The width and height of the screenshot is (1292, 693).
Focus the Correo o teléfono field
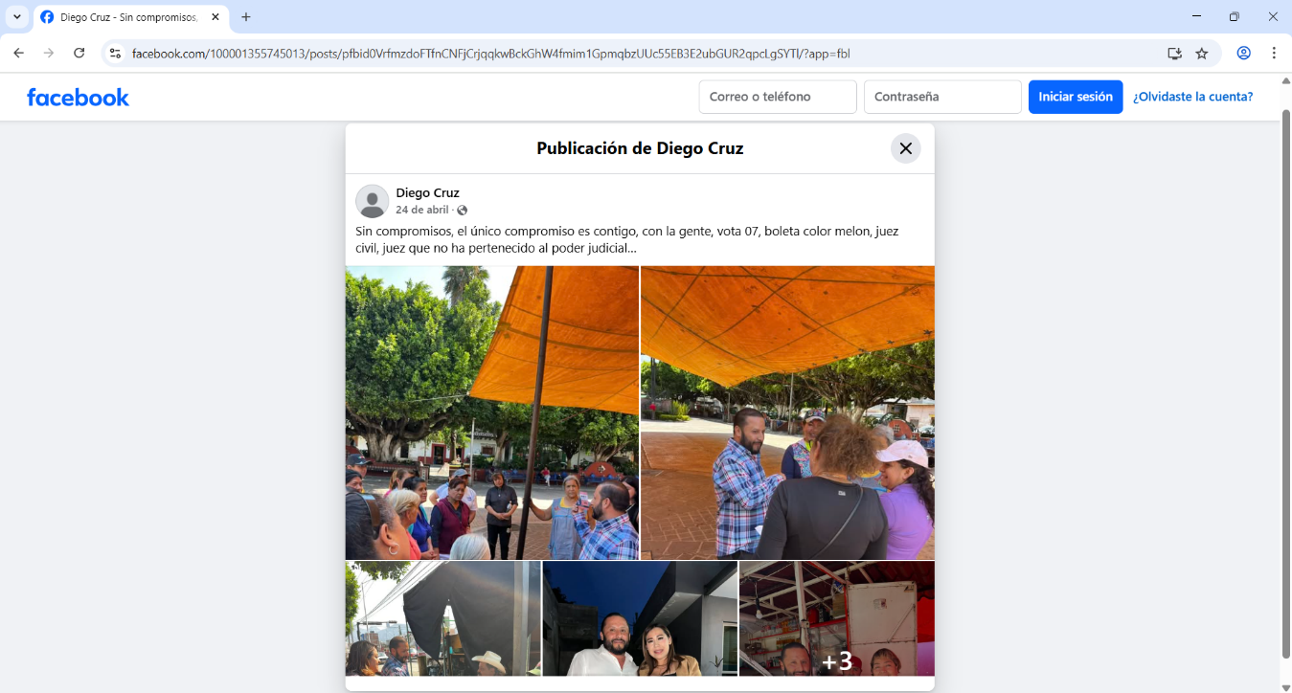click(778, 97)
